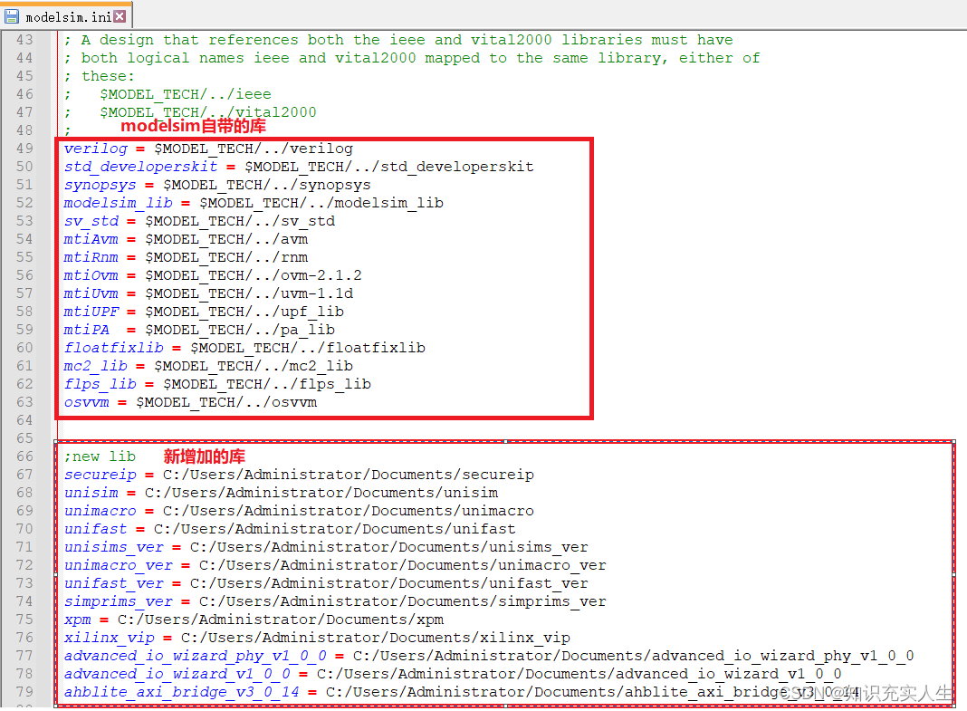Image resolution: width=967 pixels, height=711 pixels.
Task: Click the comment text on line 44
Action: tap(412, 58)
